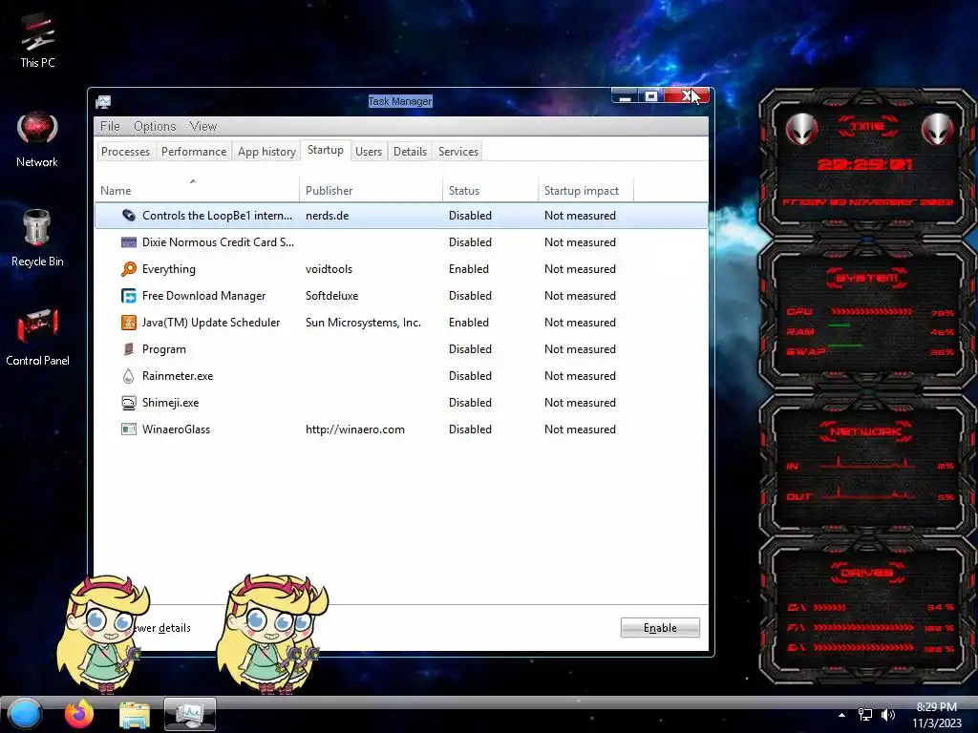This screenshot has height=733, width=978.
Task: Click the Shimeji.exe entry icon
Action: (x=129, y=404)
